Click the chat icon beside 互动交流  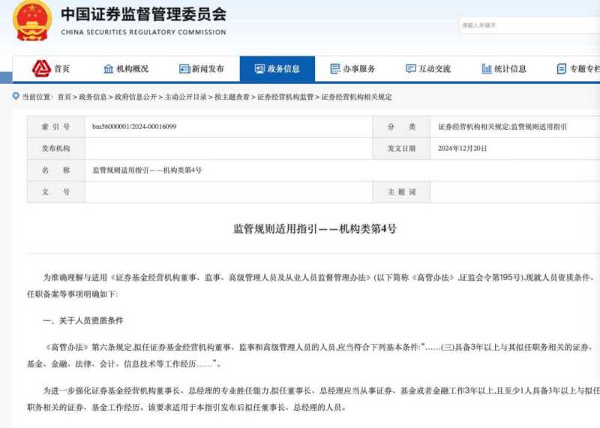click(x=410, y=69)
